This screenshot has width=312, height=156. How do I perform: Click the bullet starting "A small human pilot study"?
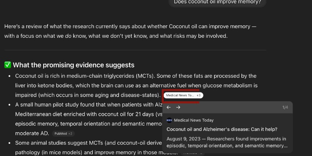(78, 105)
